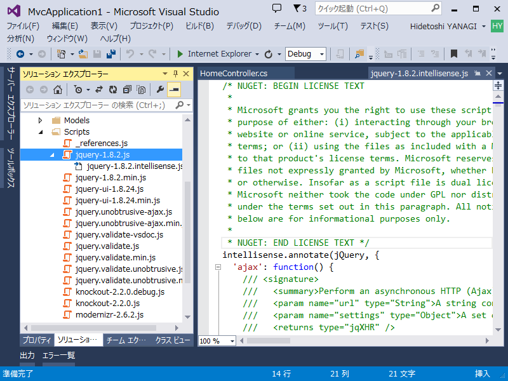Click the Save All toolbar icon
Viewport: 508px width, 381px height.
click(110, 54)
